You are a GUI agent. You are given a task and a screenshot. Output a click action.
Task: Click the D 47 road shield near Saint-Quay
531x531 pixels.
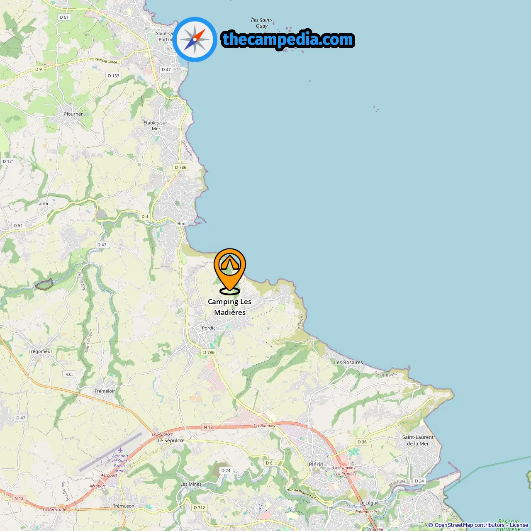tap(166, 70)
